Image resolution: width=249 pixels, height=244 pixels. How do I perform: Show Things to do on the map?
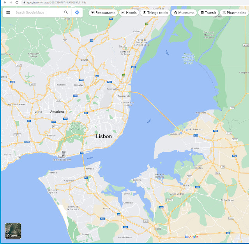click(155, 13)
